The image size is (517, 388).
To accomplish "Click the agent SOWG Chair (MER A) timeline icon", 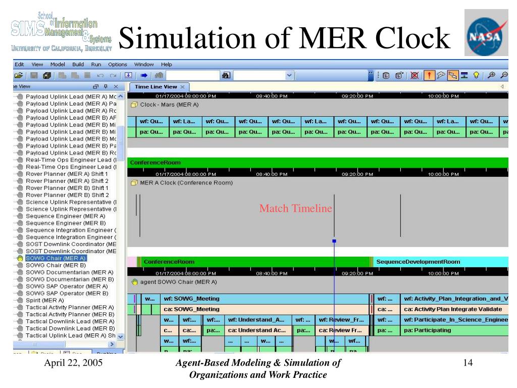I will pos(134,282).
